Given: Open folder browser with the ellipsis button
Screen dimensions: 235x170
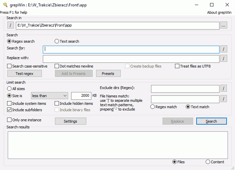Looking at the screenshot, I should pos(224,25).
